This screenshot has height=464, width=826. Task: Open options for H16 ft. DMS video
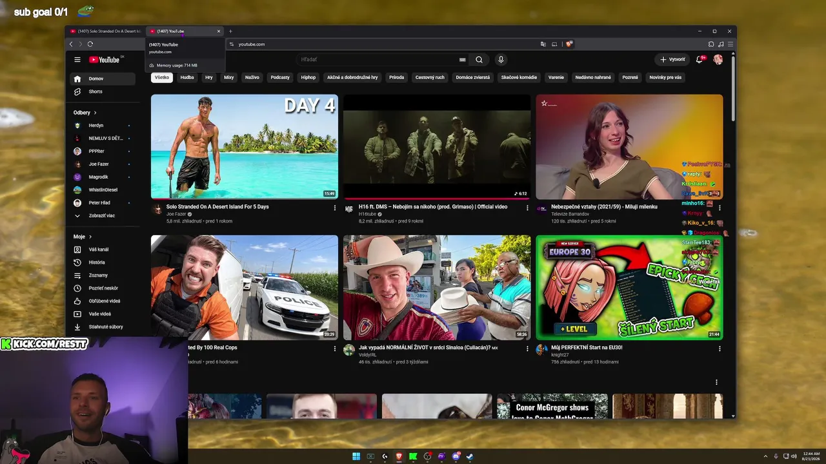(527, 208)
